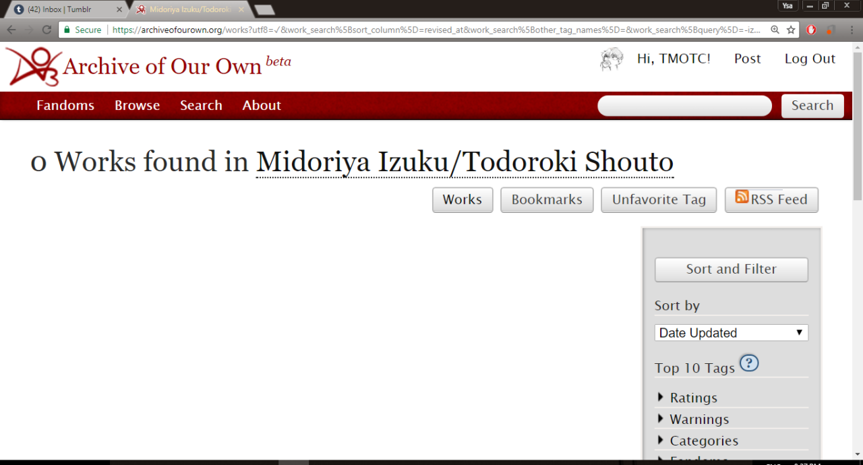Click the RSS feed orange icon
The height and width of the screenshot is (465, 863).
coord(742,197)
